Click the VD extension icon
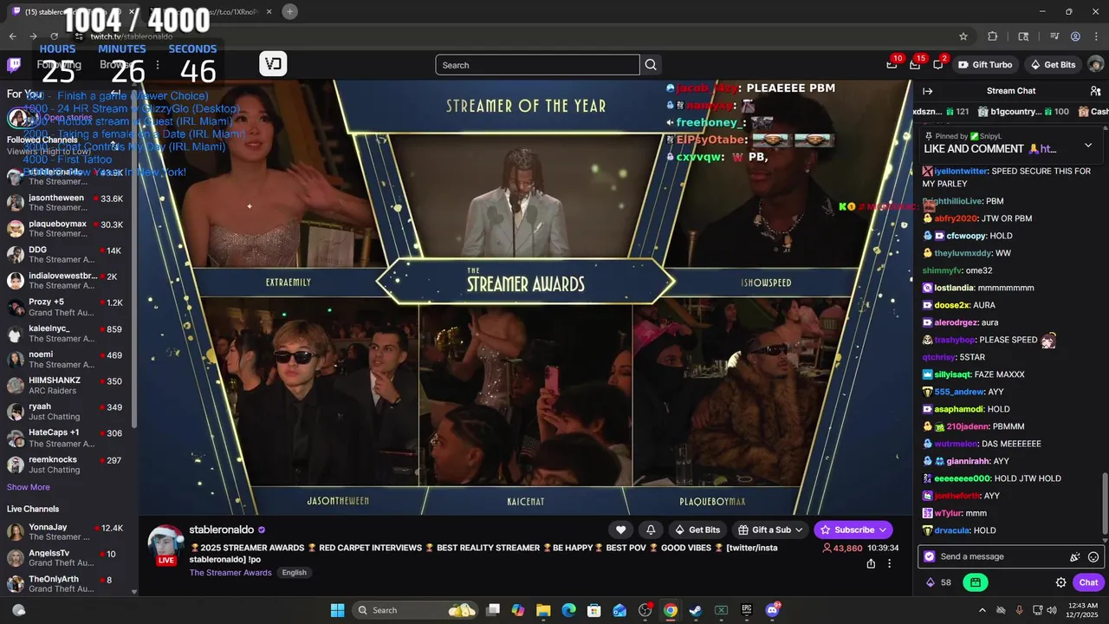1109x624 pixels. [273, 64]
